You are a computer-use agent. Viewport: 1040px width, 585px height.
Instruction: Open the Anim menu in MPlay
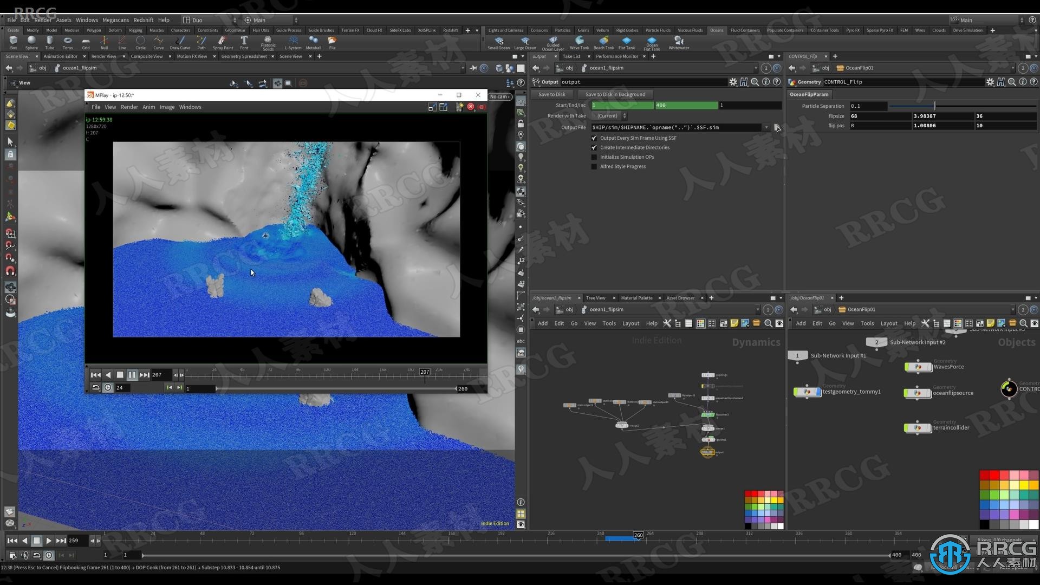point(148,107)
